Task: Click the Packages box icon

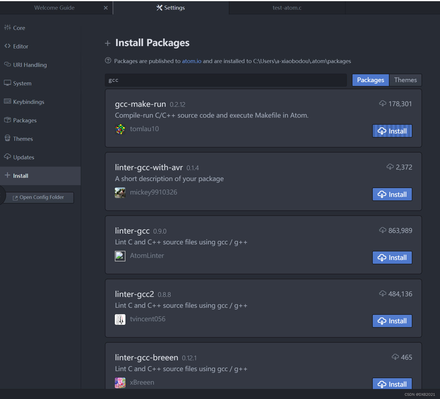Action: [7, 120]
